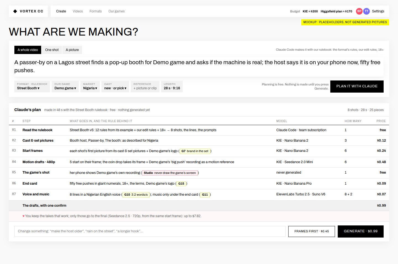Click the Studio never draw rule tag
The image size is (398, 264).
click(x=170, y=173)
